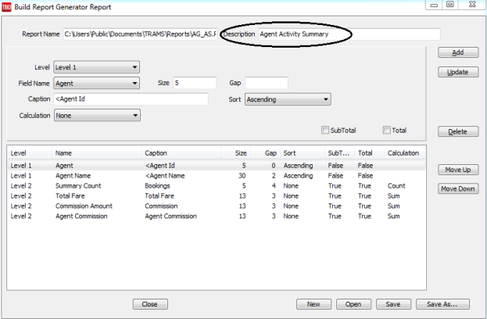This screenshot has height=319, width=487.
Task: Click the Gap column header
Action: [x=266, y=153]
